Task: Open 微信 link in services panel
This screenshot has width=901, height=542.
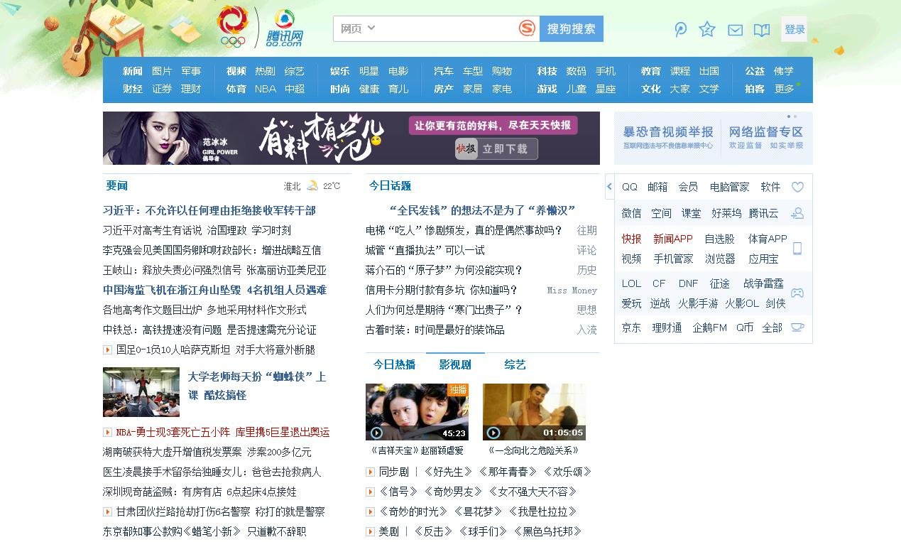Action: (x=631, y=213)
